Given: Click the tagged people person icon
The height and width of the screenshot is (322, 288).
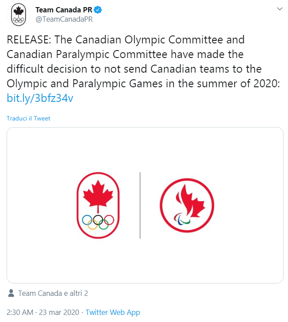Looking at the screenshot, I should coord(12,293).
